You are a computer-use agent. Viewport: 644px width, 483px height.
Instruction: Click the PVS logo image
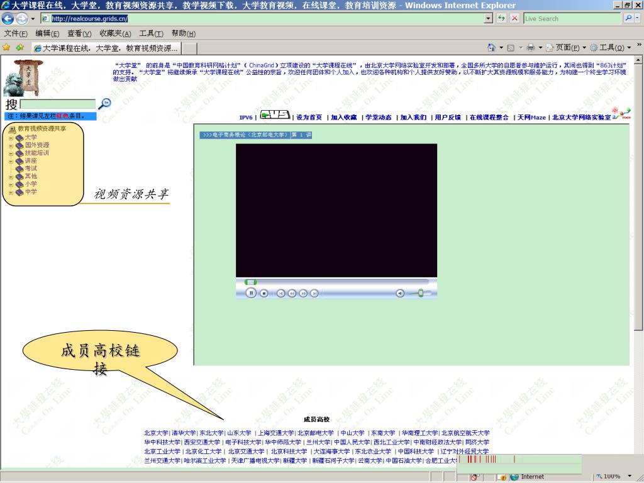coord(275,114)
